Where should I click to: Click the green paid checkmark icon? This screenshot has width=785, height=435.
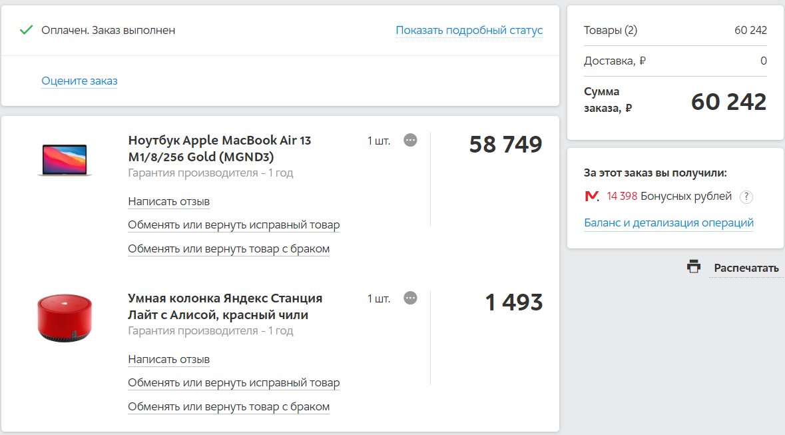click(26, 30)
